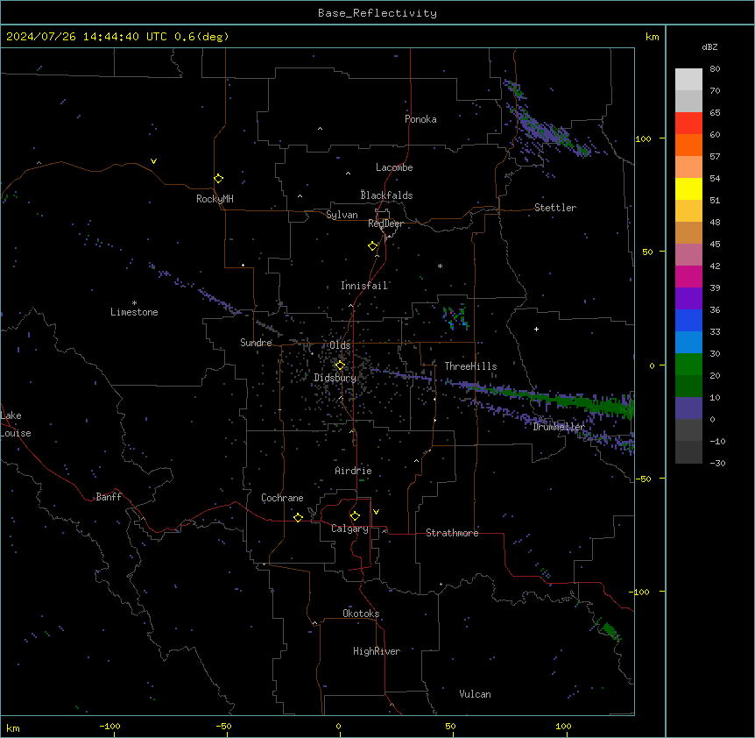
Task: Click the bright green swatch in dBZ legend
Action: coord(688,364)
